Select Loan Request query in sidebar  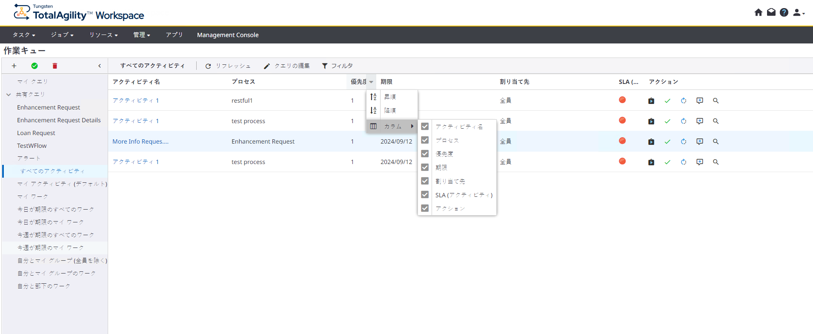36,133
